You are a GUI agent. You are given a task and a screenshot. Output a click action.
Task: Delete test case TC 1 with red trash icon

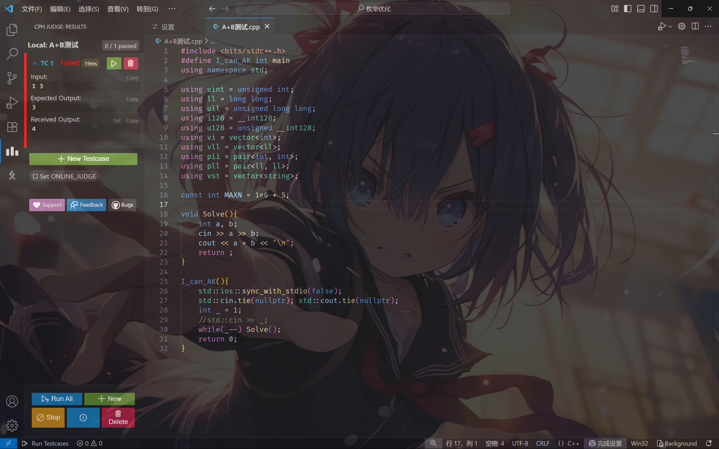[131, 63]
